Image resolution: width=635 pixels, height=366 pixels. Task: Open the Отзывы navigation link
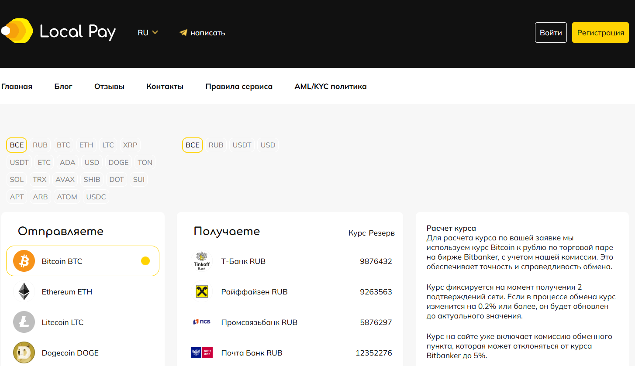click(109, 86)
